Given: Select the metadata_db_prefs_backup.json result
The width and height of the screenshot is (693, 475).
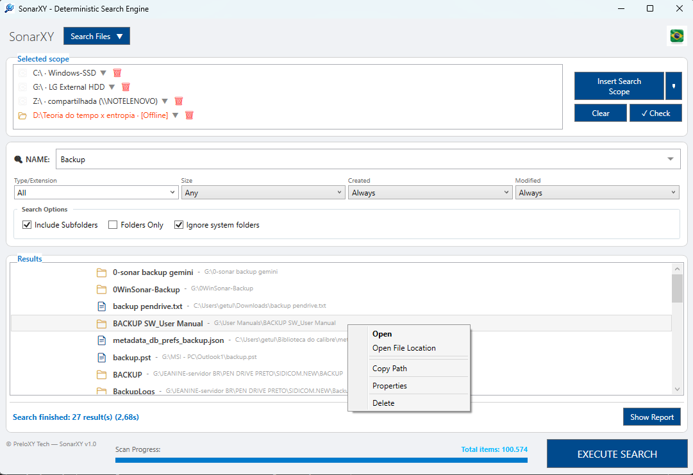Looking at the screenshot, I should tap(341, 340).
